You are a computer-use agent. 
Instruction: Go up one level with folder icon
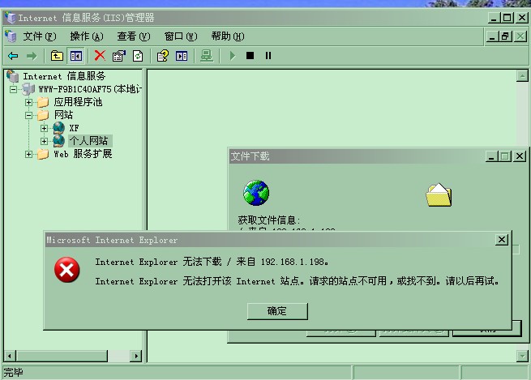57,56
